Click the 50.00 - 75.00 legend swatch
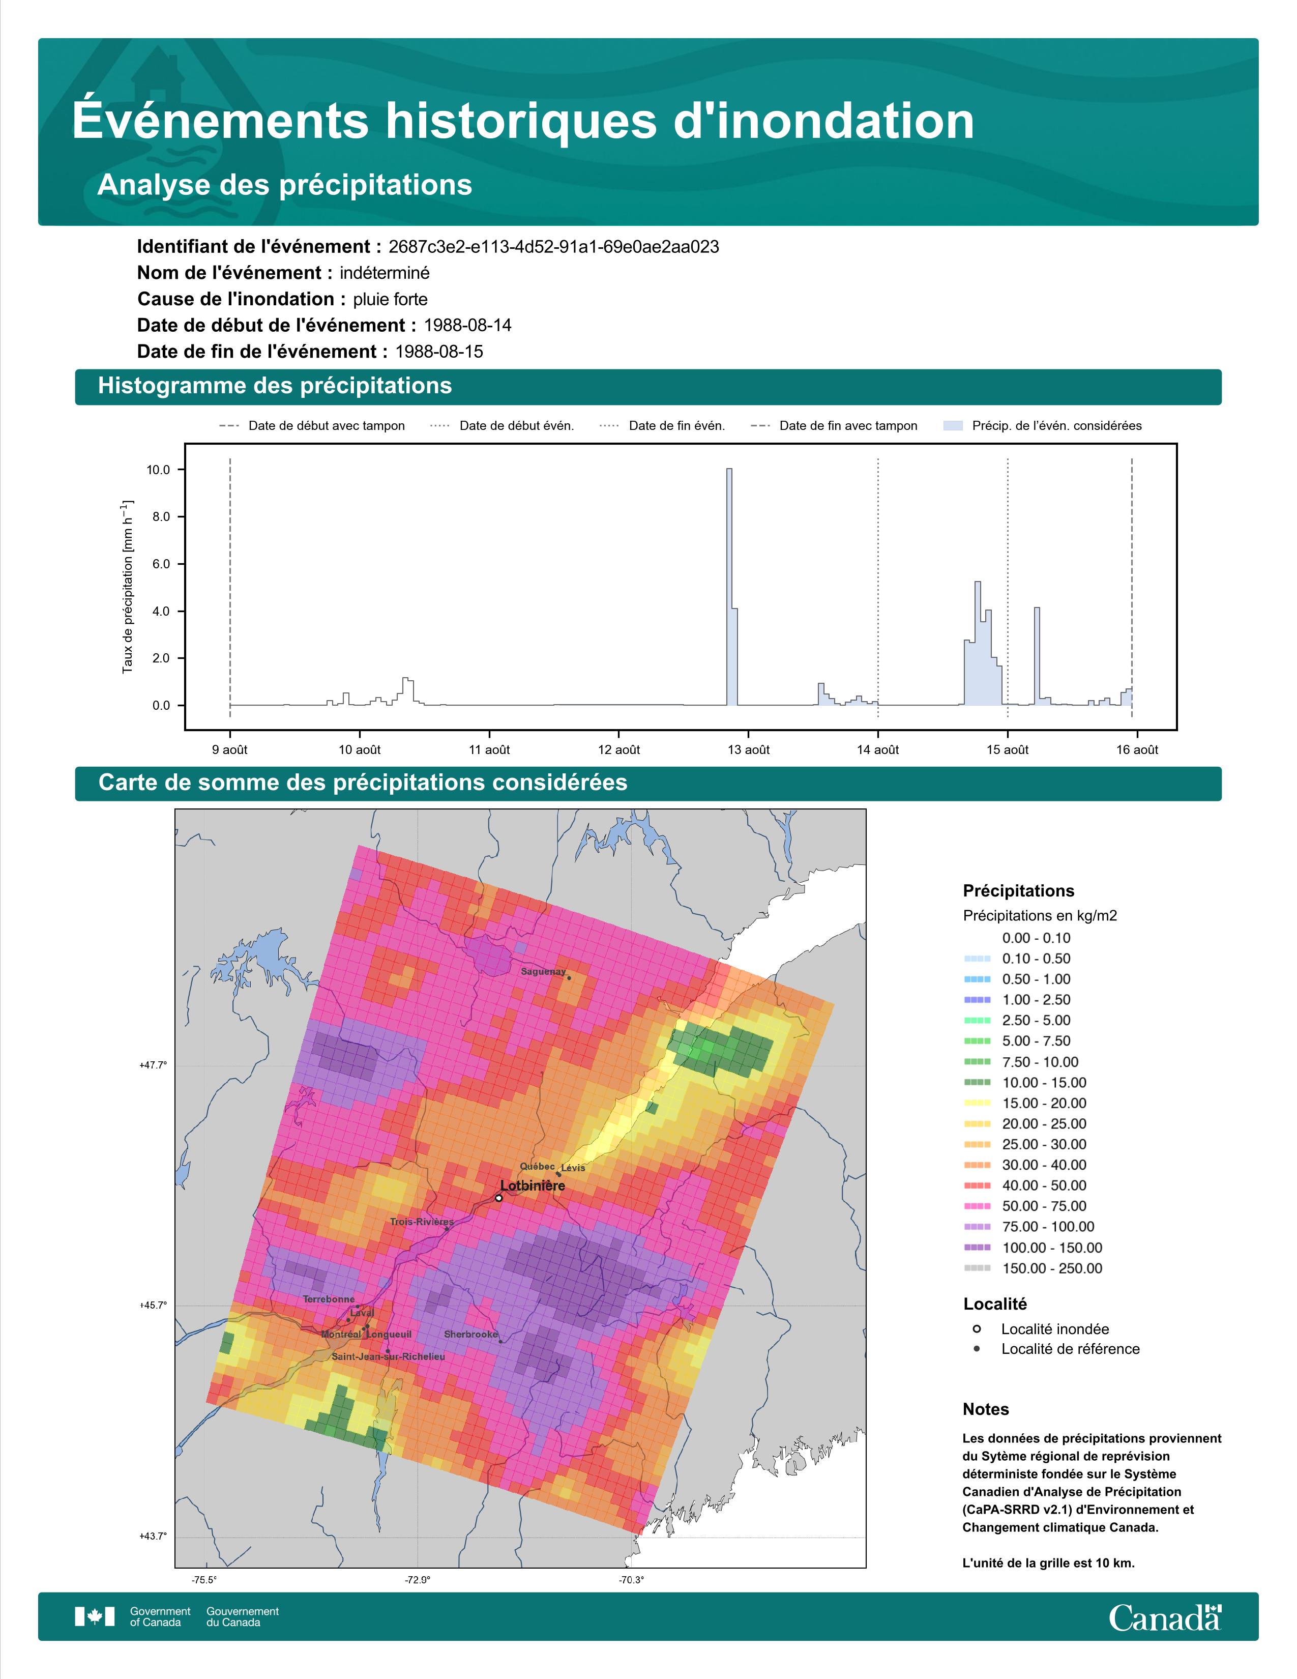The width and height of the screenshot is (1297, 1679). [x=977, y=1206]
